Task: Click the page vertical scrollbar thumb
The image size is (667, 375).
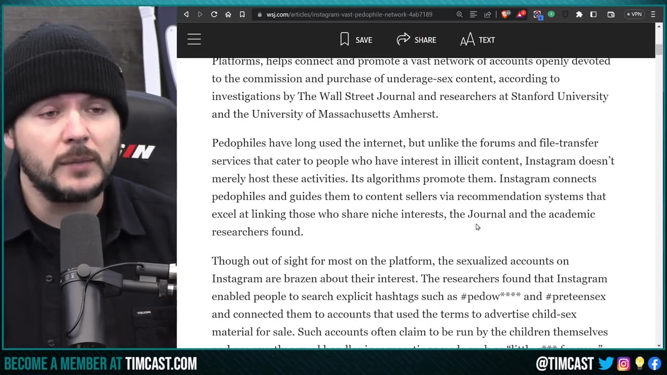Action: coord(659,49)
